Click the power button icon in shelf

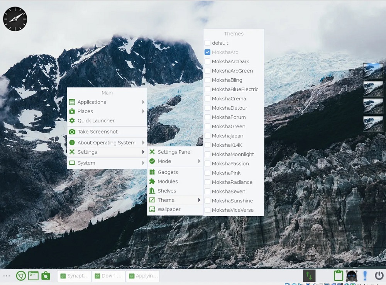[x=379, y=276]
